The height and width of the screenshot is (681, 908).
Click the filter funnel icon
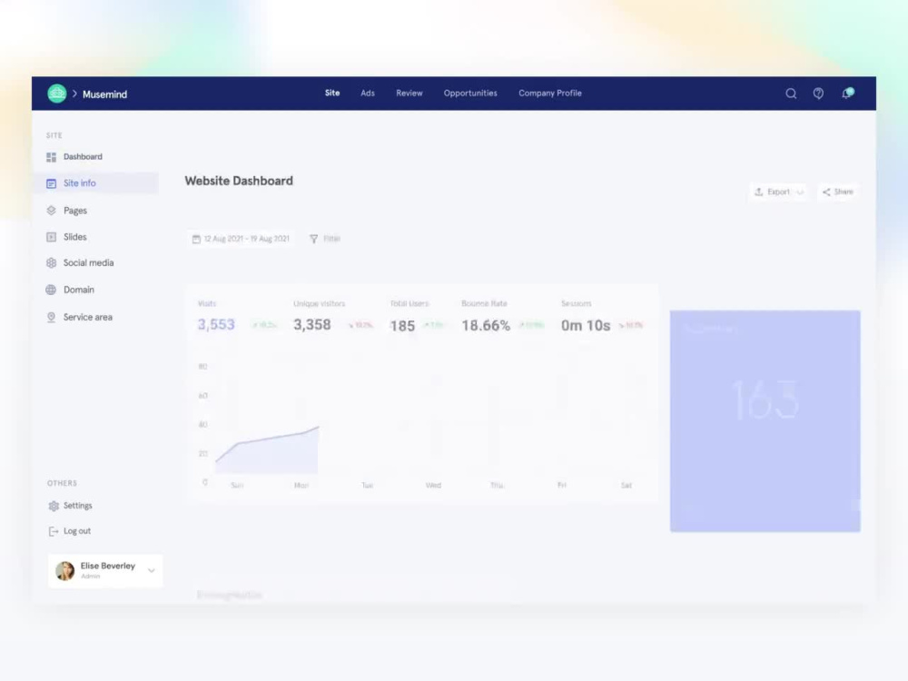click(x=314, y=239)
